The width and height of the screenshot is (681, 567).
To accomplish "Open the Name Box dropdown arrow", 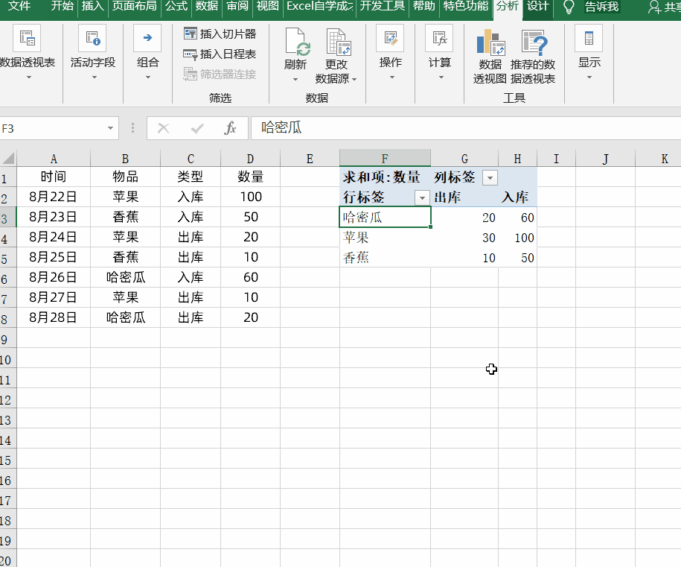I will (x=110, y=128).
